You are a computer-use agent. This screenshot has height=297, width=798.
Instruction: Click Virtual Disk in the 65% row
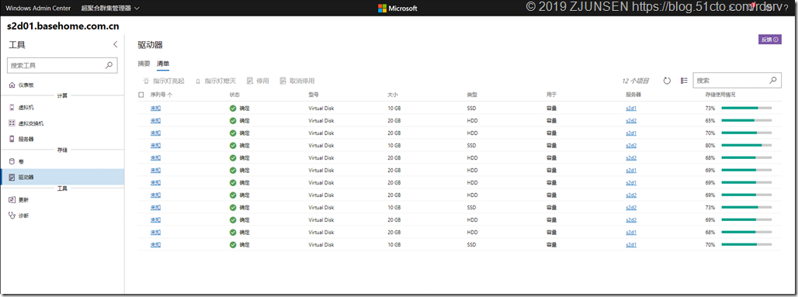321,120
